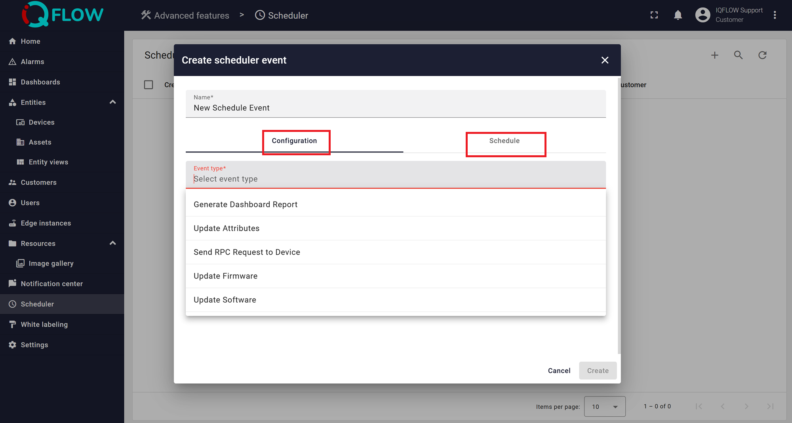Switch to the Schedule tab
The width and height of the screenshot is (792, 423).
(504, 141)
